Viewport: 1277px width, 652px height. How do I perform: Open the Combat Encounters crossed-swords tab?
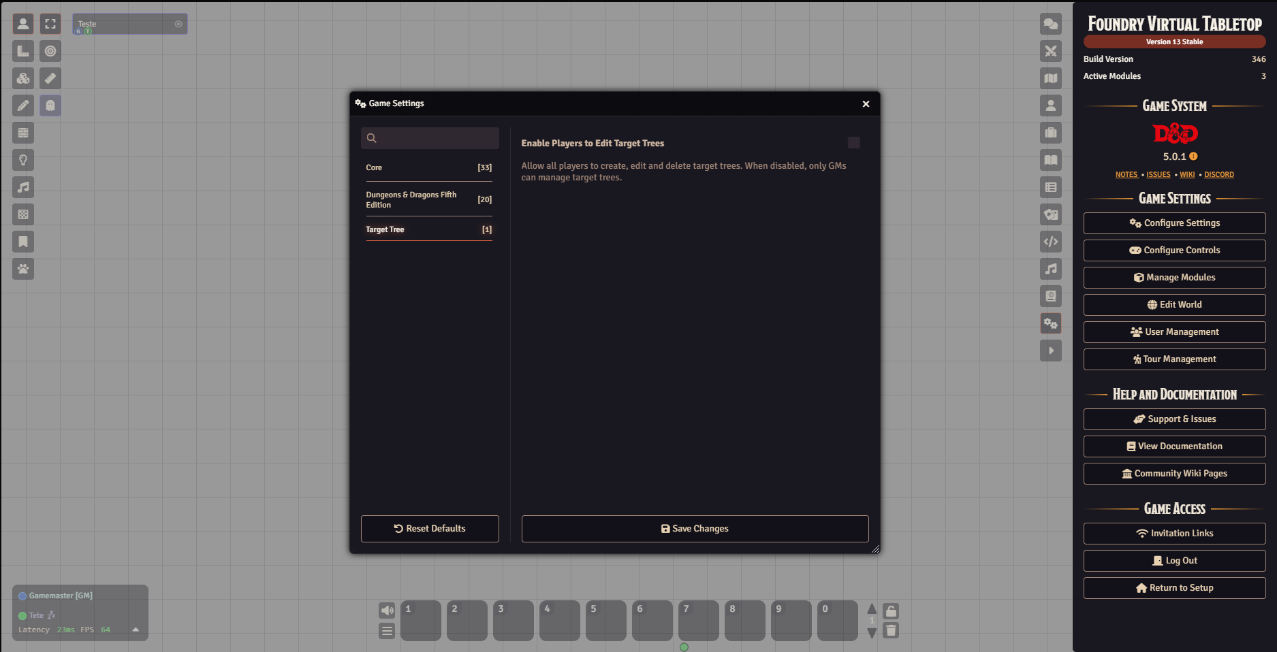pos(1051,51)
